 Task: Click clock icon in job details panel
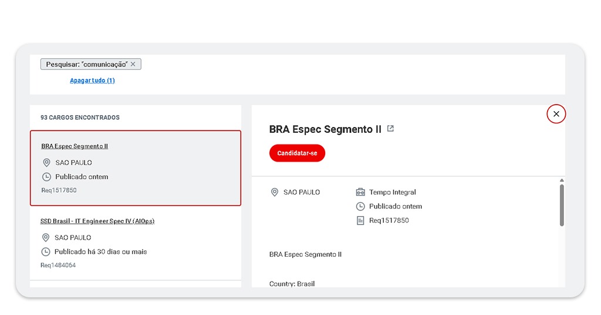[360, 206]
